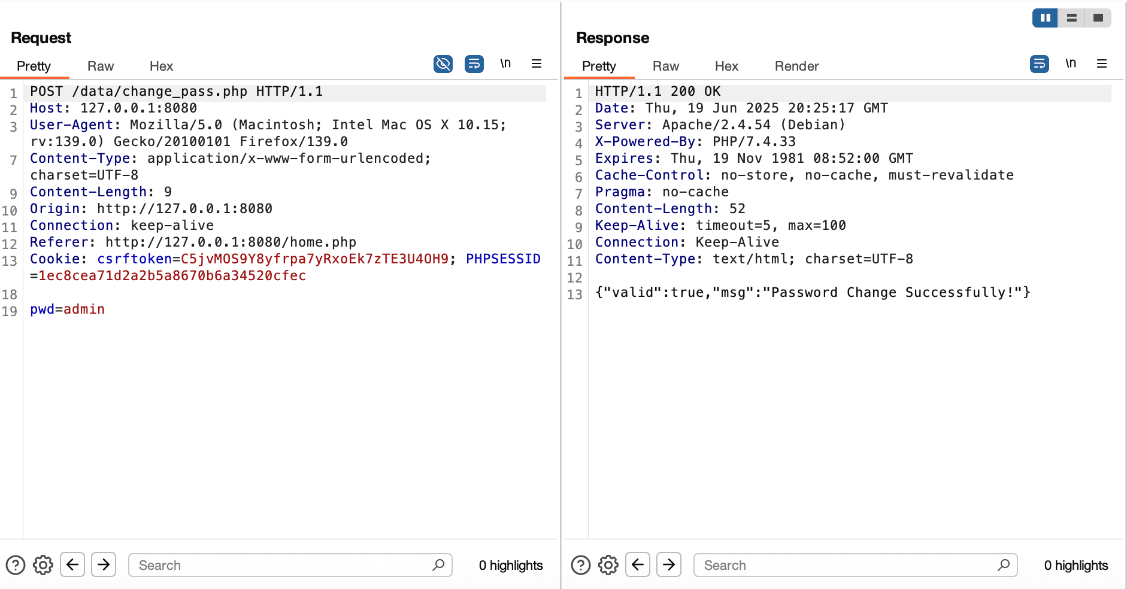Click the User-Agent header line
Screen dimensions: 1127x589
click(x=268, y=133)
